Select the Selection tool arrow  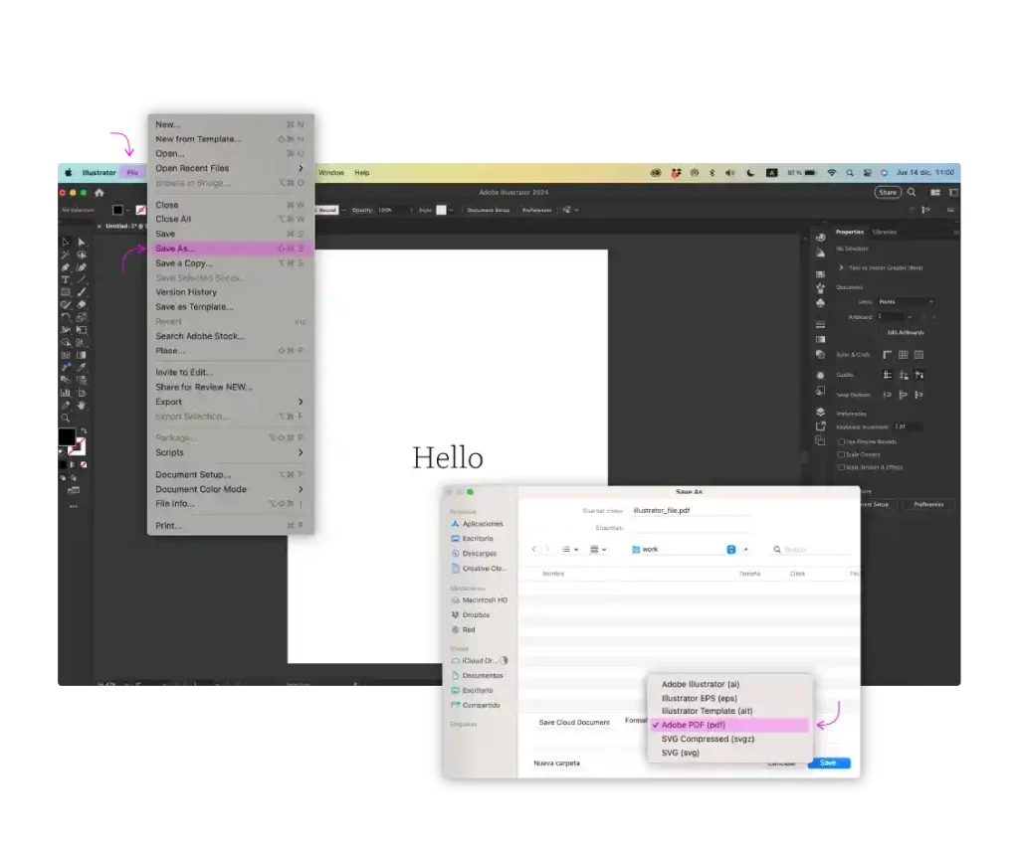(x=66, y=243)
